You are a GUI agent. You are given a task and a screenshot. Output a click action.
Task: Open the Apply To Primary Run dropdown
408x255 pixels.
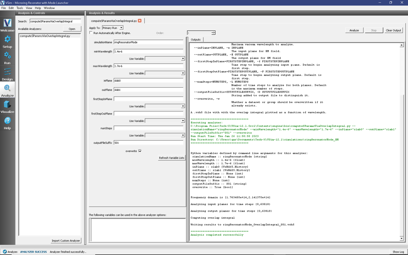[x=113, y=28]
